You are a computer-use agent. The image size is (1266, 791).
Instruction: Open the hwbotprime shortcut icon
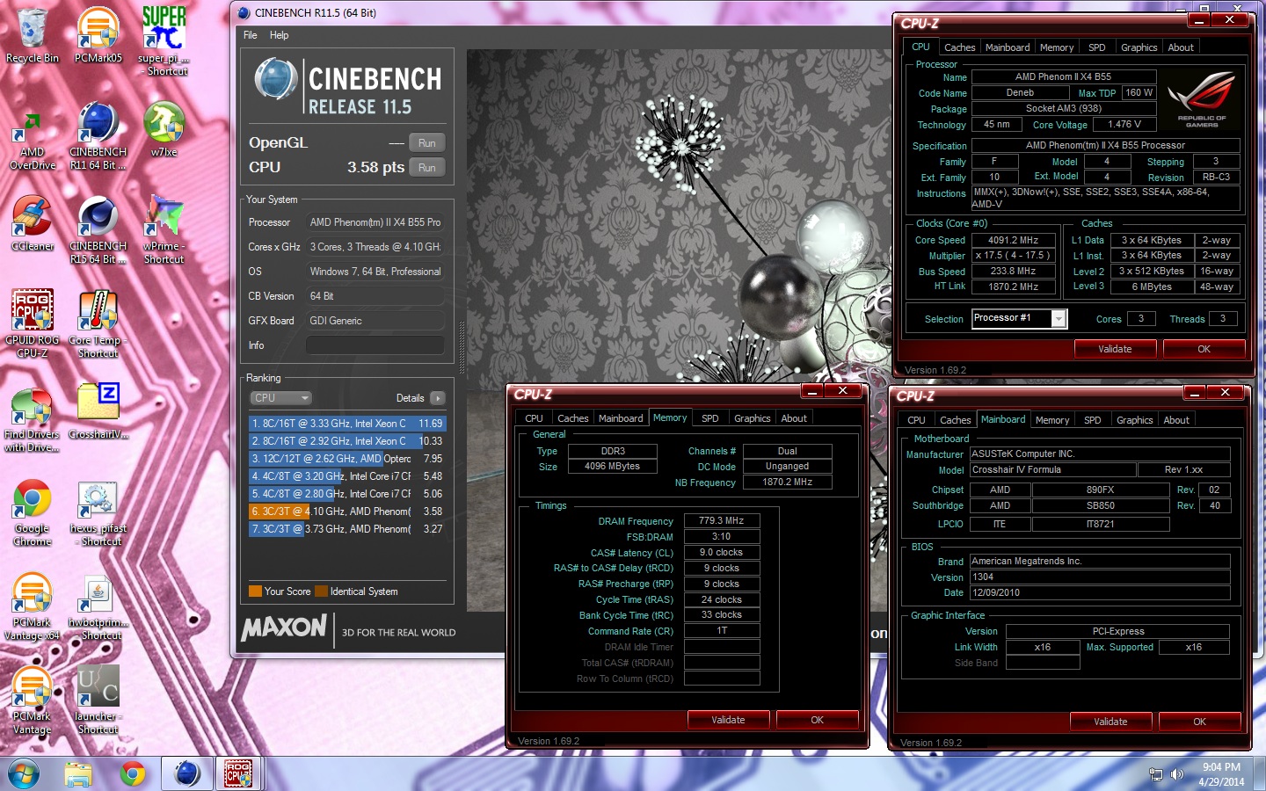(x=98, y=606)
